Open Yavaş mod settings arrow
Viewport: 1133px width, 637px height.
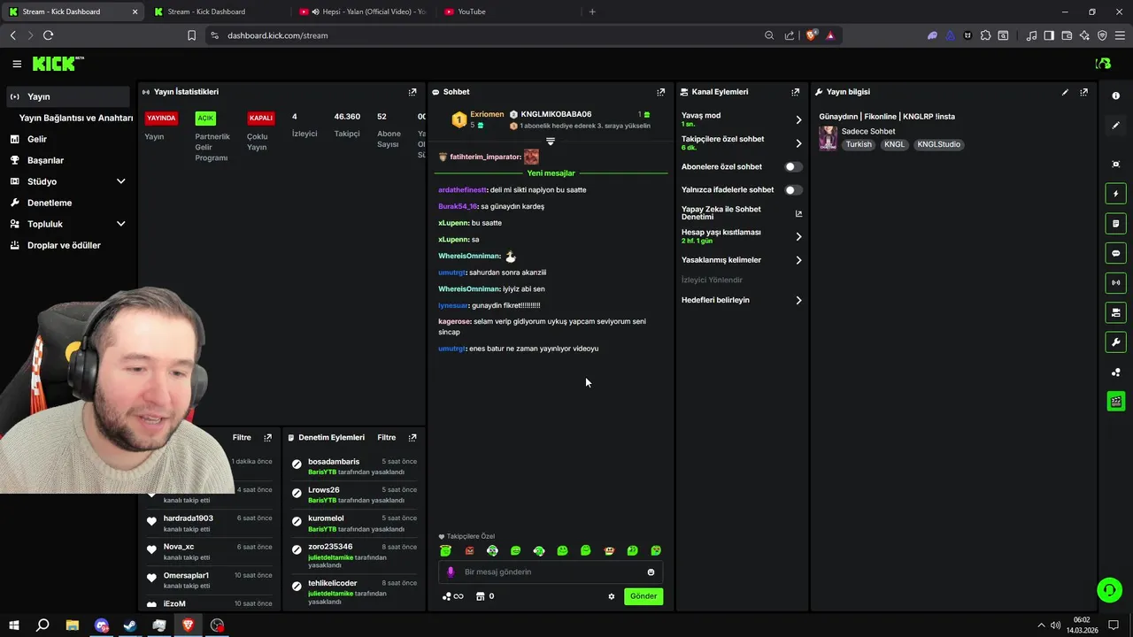798,119
